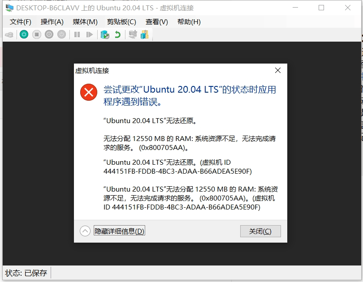Open the 操作(A) menu
Image resolution: width=363 pixels, height=282 pixels.
(x=52, y=22)
